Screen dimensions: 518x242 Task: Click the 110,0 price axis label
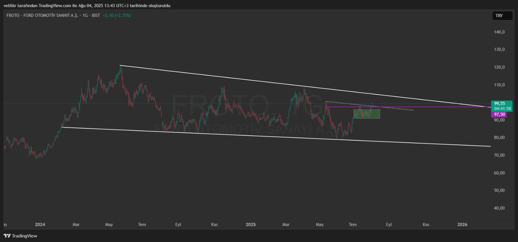(x=500, y=85)
